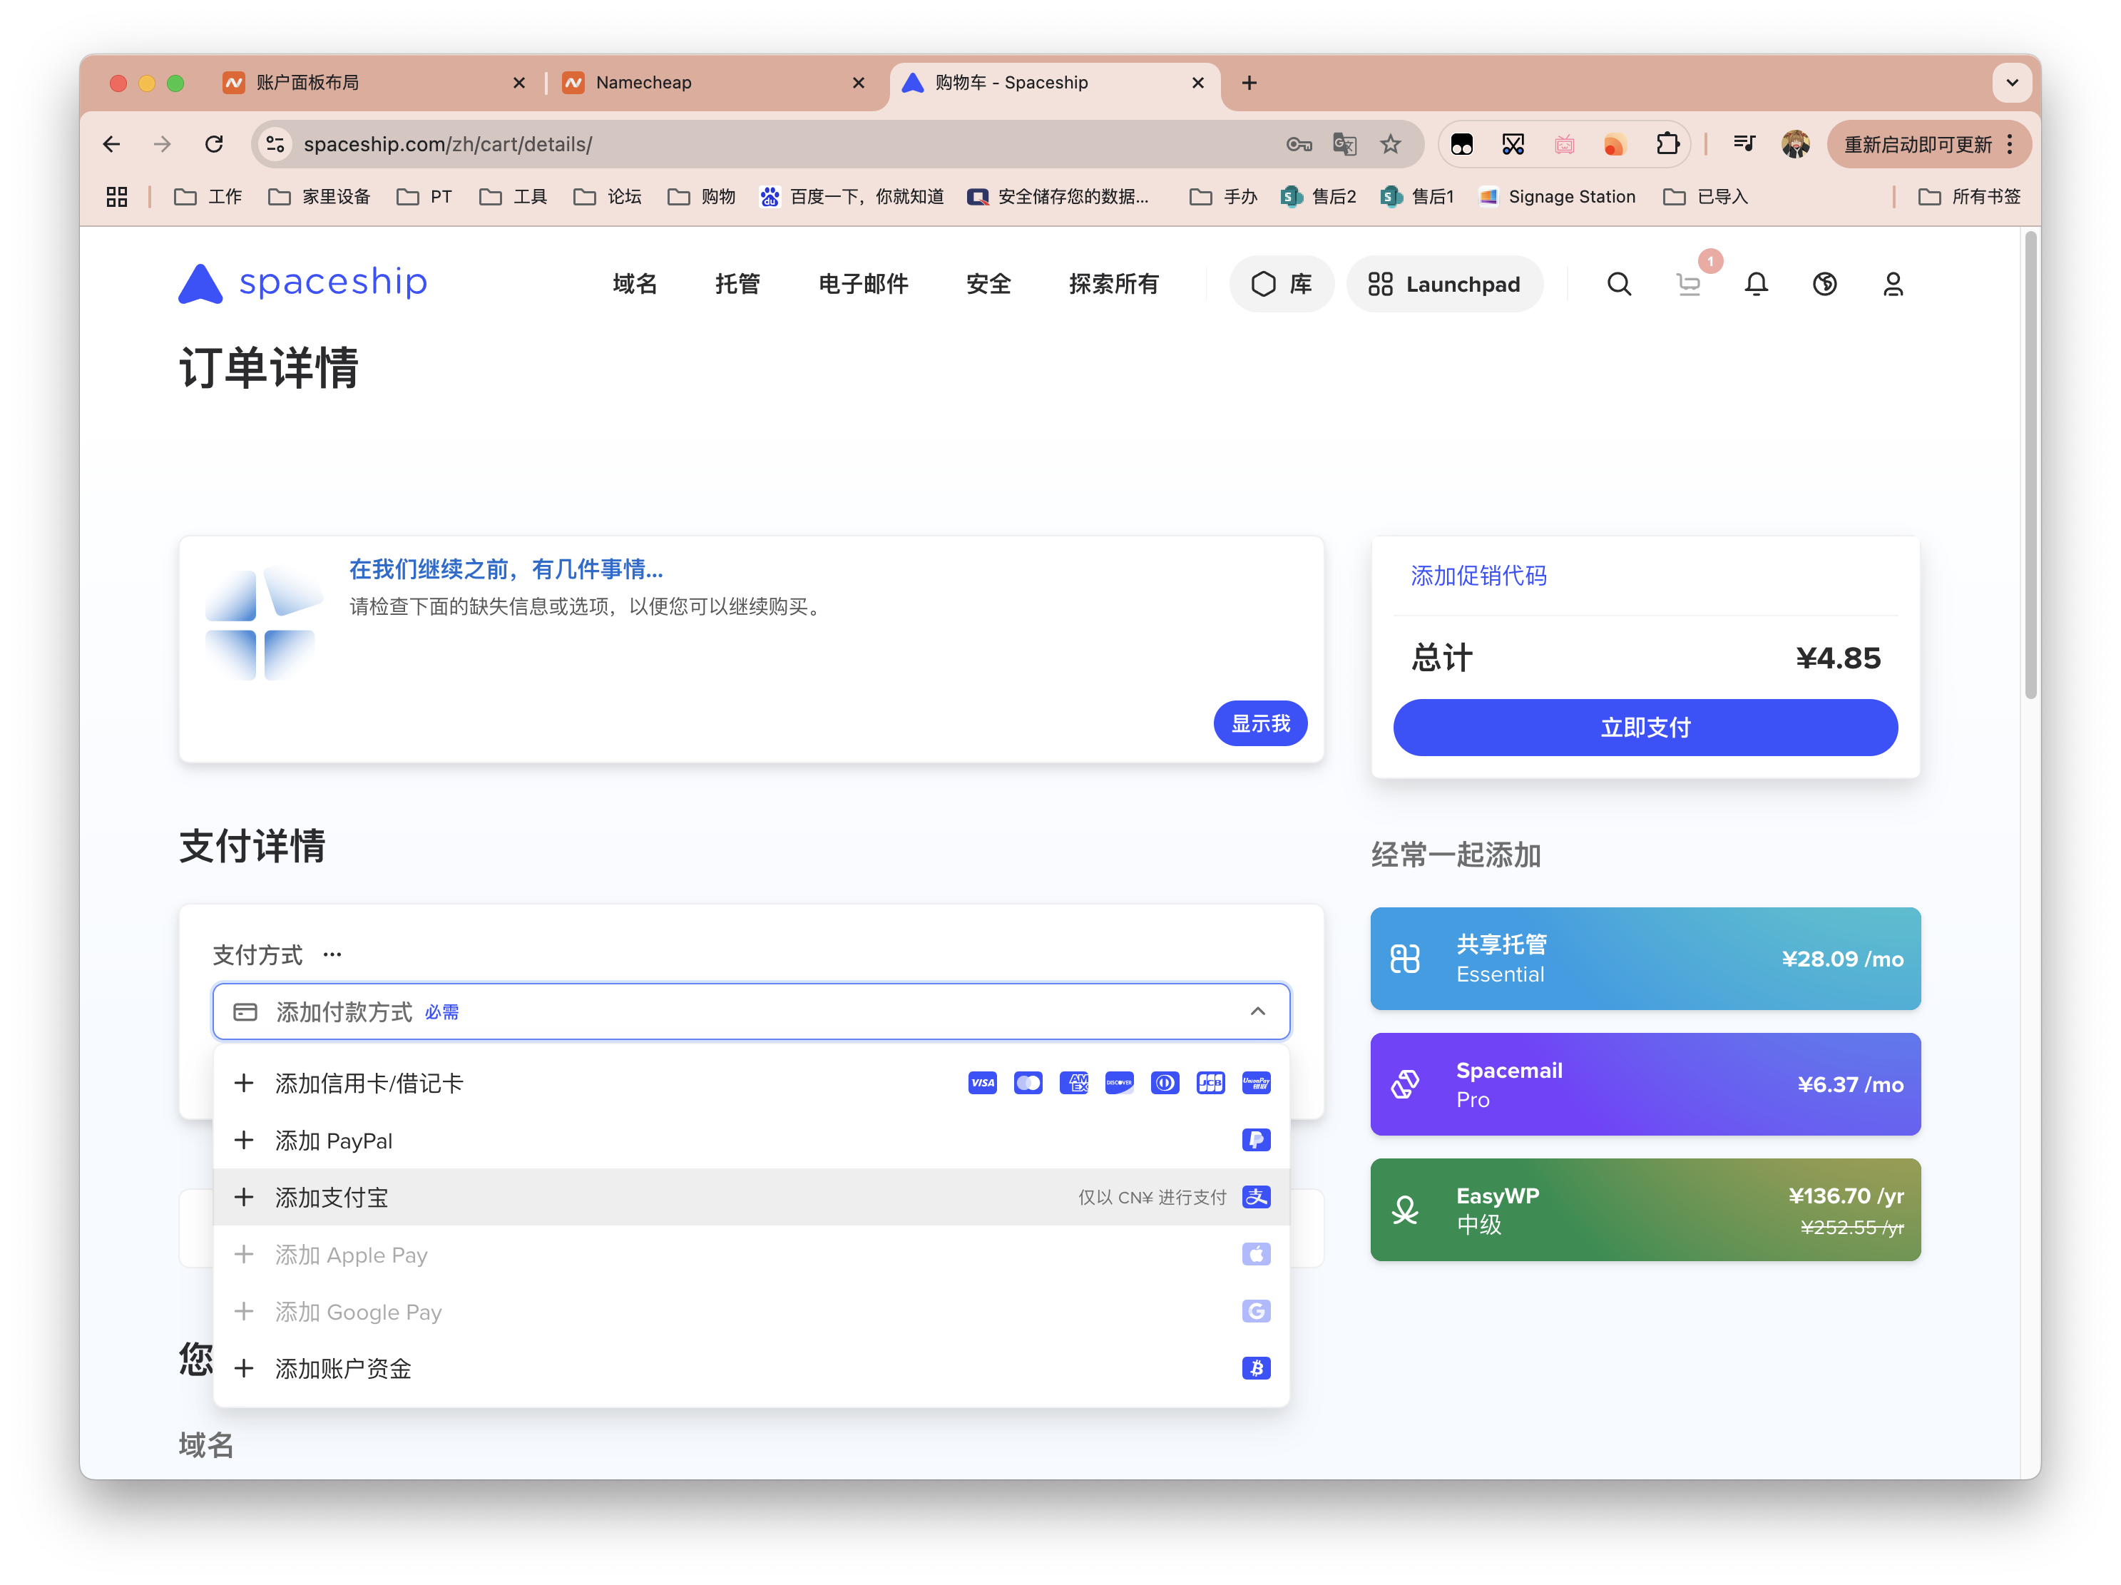Click the Bitcoin account funds icon
Image resolution: width=2121 pixels, height=1585 pixels.
[x=1256, y=1368]
